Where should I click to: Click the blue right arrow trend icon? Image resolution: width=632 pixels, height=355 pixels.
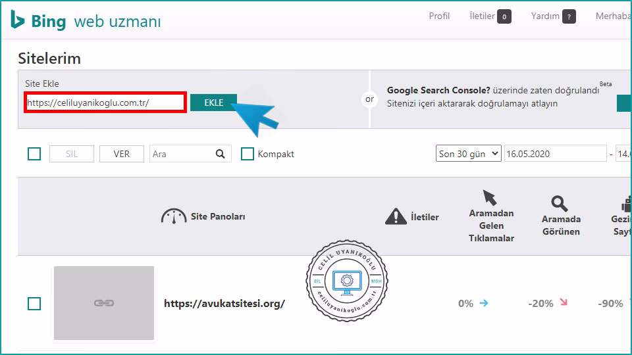click(x=484, y=303)
